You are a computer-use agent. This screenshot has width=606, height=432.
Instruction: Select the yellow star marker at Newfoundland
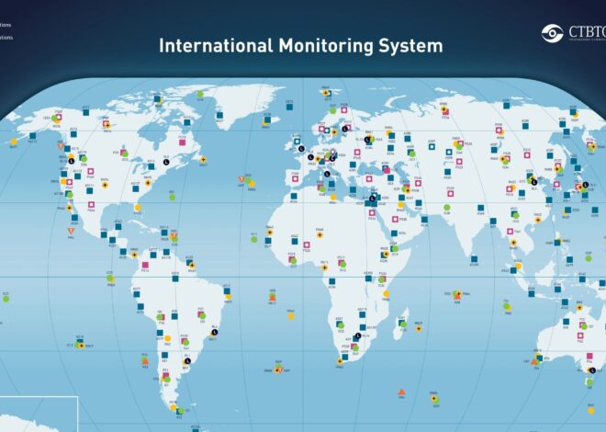click(203, 159)
